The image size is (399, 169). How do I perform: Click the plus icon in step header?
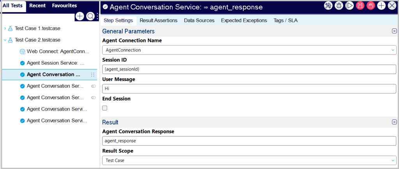point(381,6)
